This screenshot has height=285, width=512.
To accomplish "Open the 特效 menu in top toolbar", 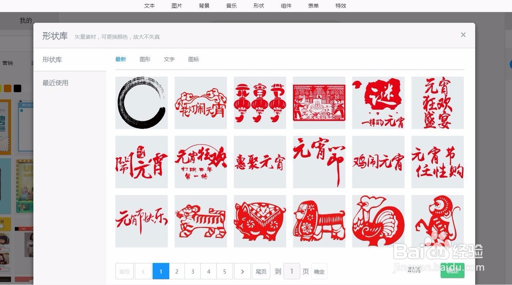I will (x=340, y=6).
